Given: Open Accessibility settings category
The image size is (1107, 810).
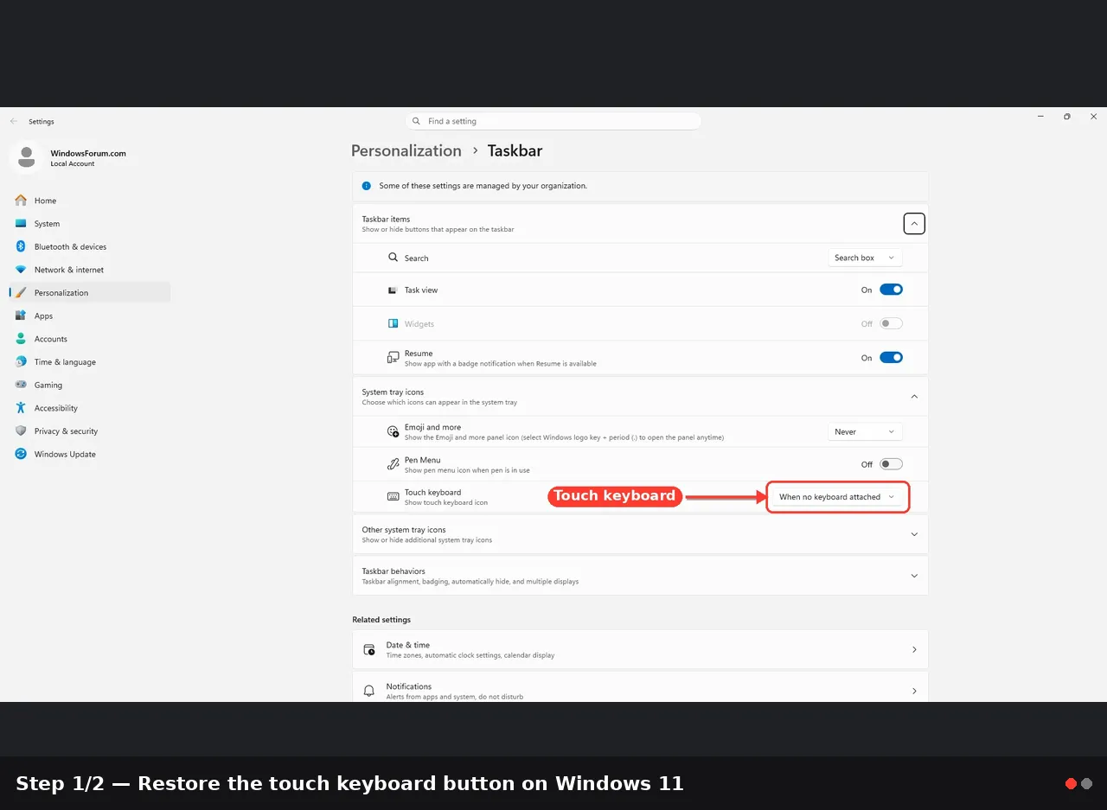Looking at the screenshot, I should (x=90, y=408).
